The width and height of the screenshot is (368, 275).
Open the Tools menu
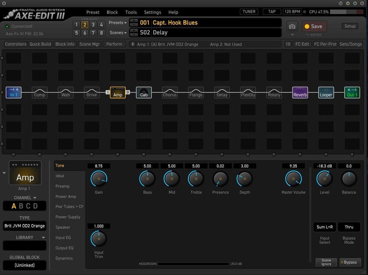point(131,12)
